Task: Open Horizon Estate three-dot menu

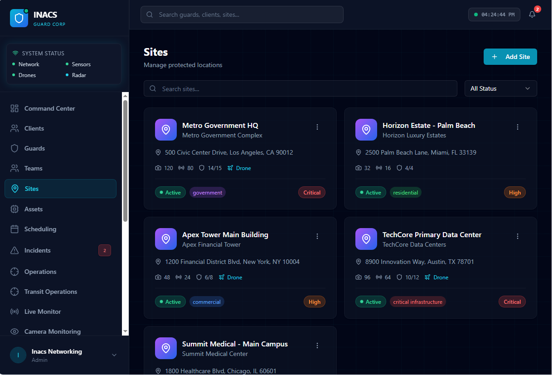Action: (x=518, y=127)
